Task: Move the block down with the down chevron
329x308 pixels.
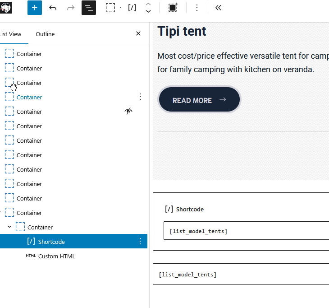Action: pyautogui.click(x=148, y=11)
